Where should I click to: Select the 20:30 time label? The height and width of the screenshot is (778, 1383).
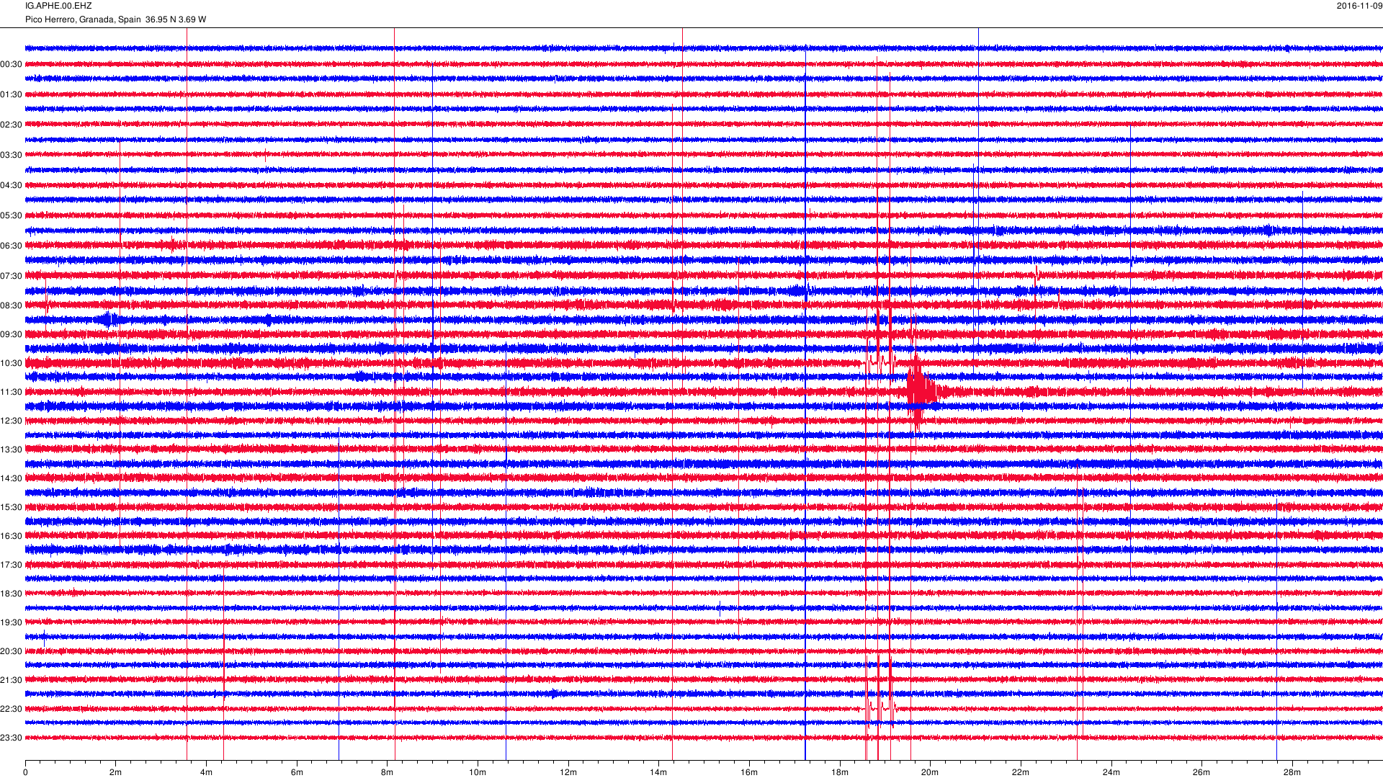11,651
